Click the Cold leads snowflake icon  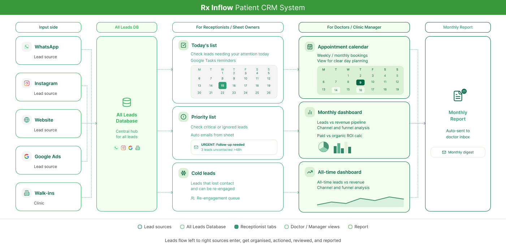click(x=183, y=173)
